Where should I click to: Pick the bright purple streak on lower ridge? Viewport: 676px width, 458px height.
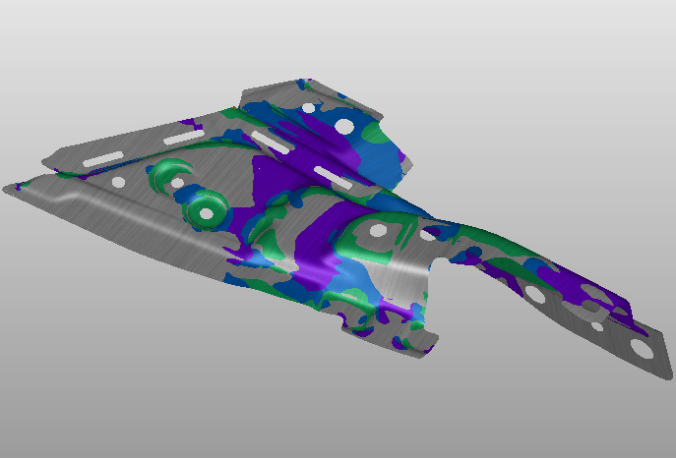tap(317, 267)
